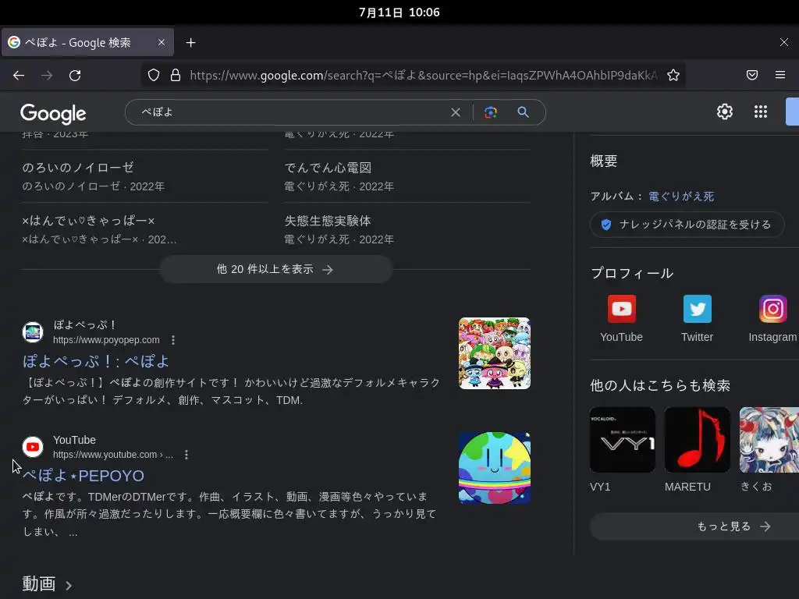Screen dimensions: 799x599
Task: Expand the 動画 section arrow
Action: [69, 586]
